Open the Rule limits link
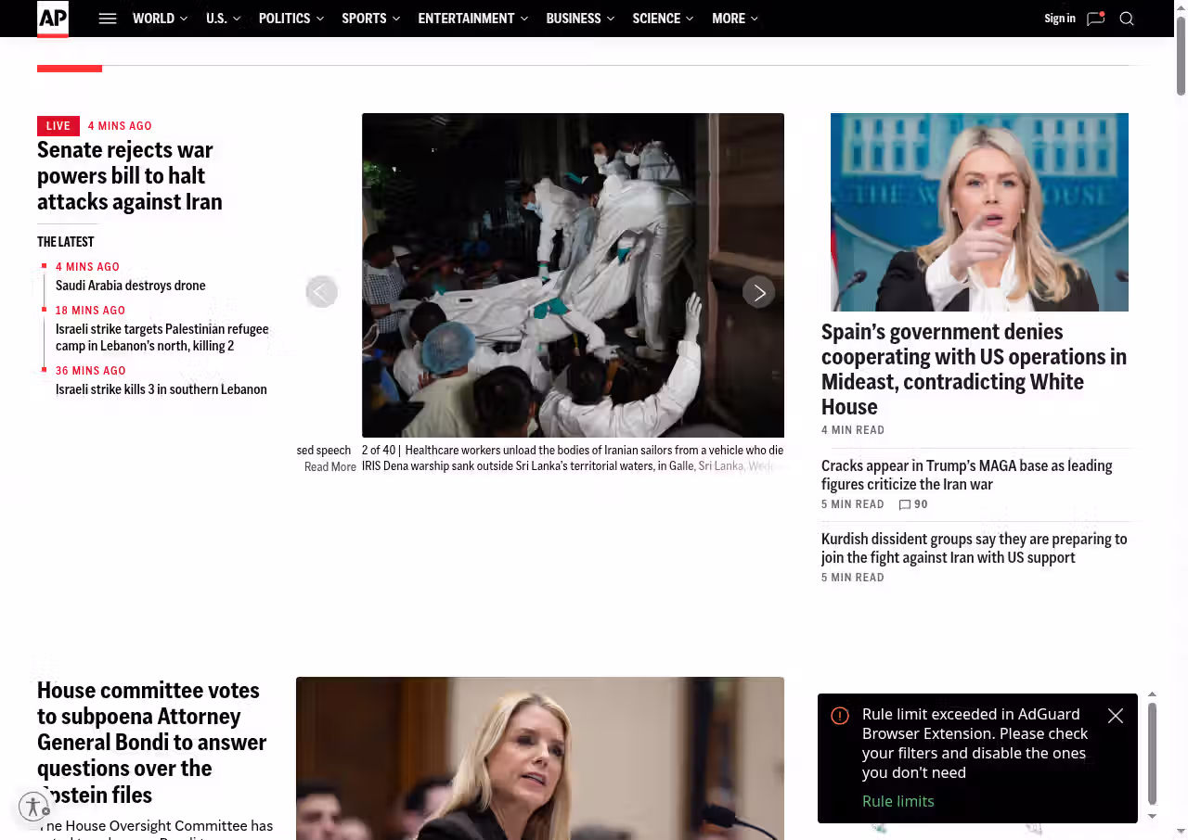This screenshot has height=840, width=1188. pos(897,801)
